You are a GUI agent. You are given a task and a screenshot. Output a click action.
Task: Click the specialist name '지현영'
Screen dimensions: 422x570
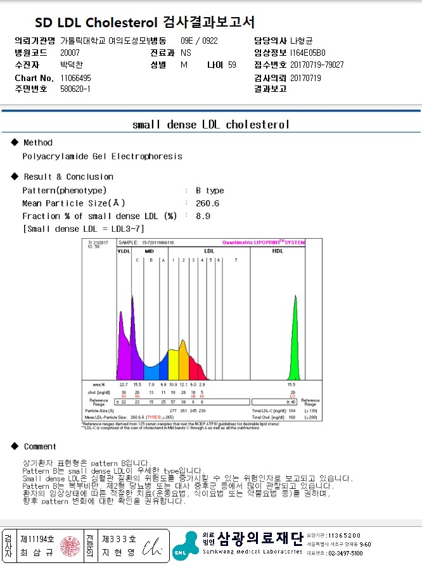coord(118,552)
